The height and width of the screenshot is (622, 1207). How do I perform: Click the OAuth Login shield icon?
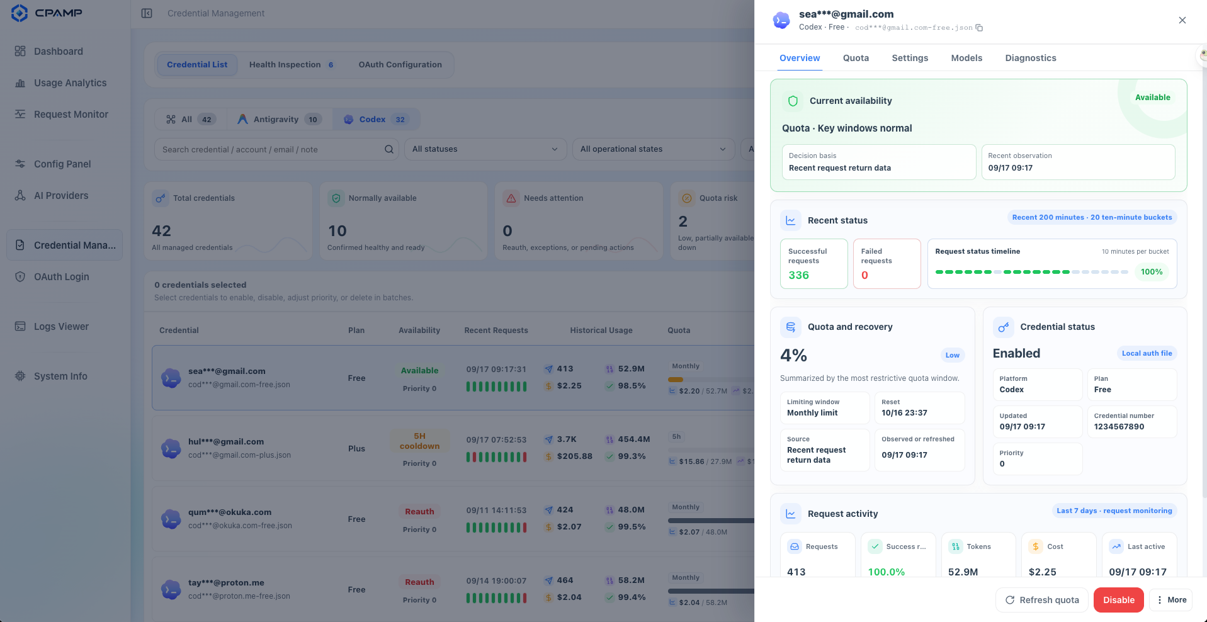[20, 276]
